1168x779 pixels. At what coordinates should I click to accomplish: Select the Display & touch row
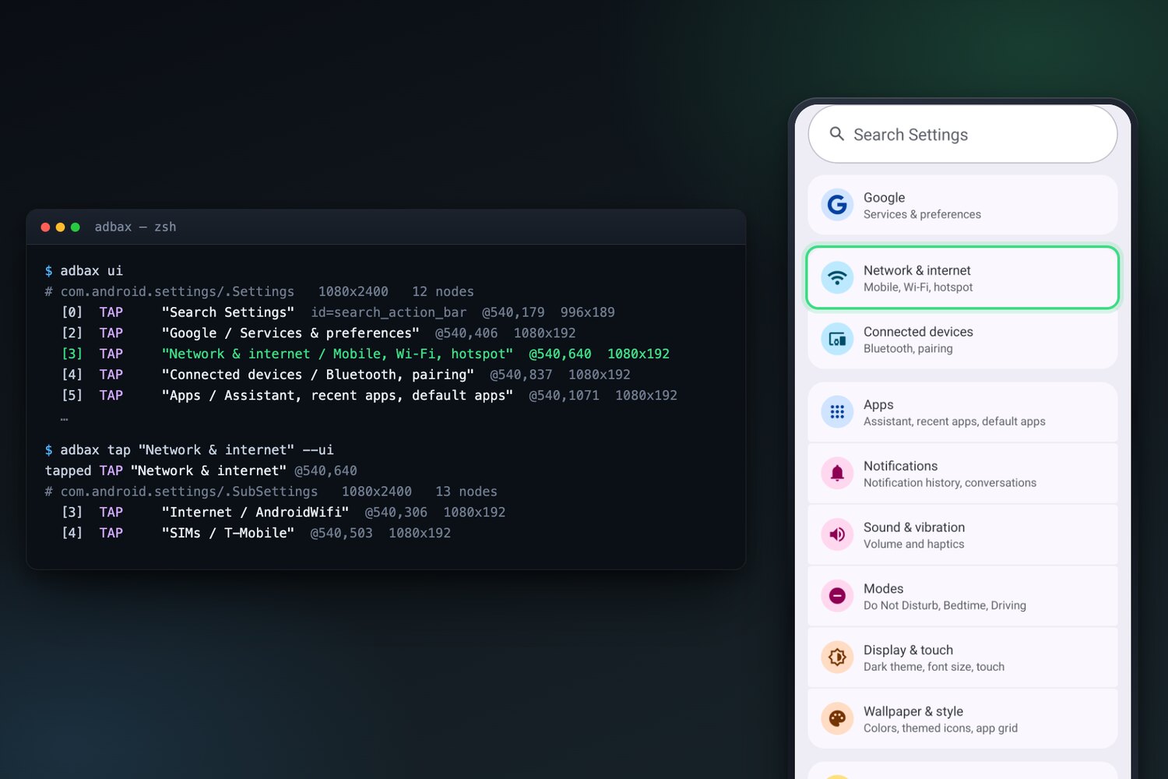[963, 657]
